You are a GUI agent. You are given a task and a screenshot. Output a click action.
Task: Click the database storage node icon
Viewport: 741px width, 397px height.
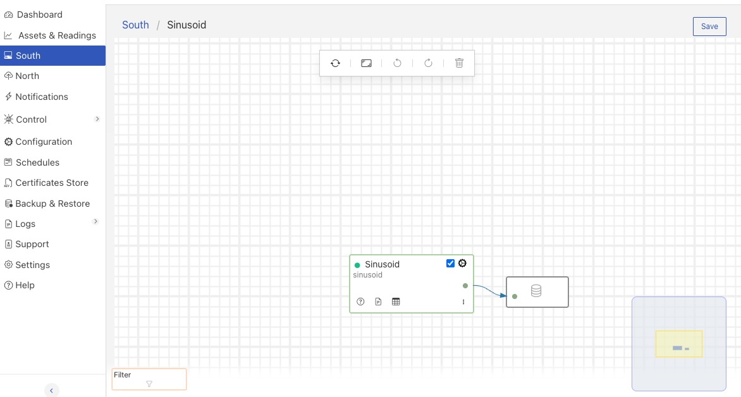(x=537, y=290)
